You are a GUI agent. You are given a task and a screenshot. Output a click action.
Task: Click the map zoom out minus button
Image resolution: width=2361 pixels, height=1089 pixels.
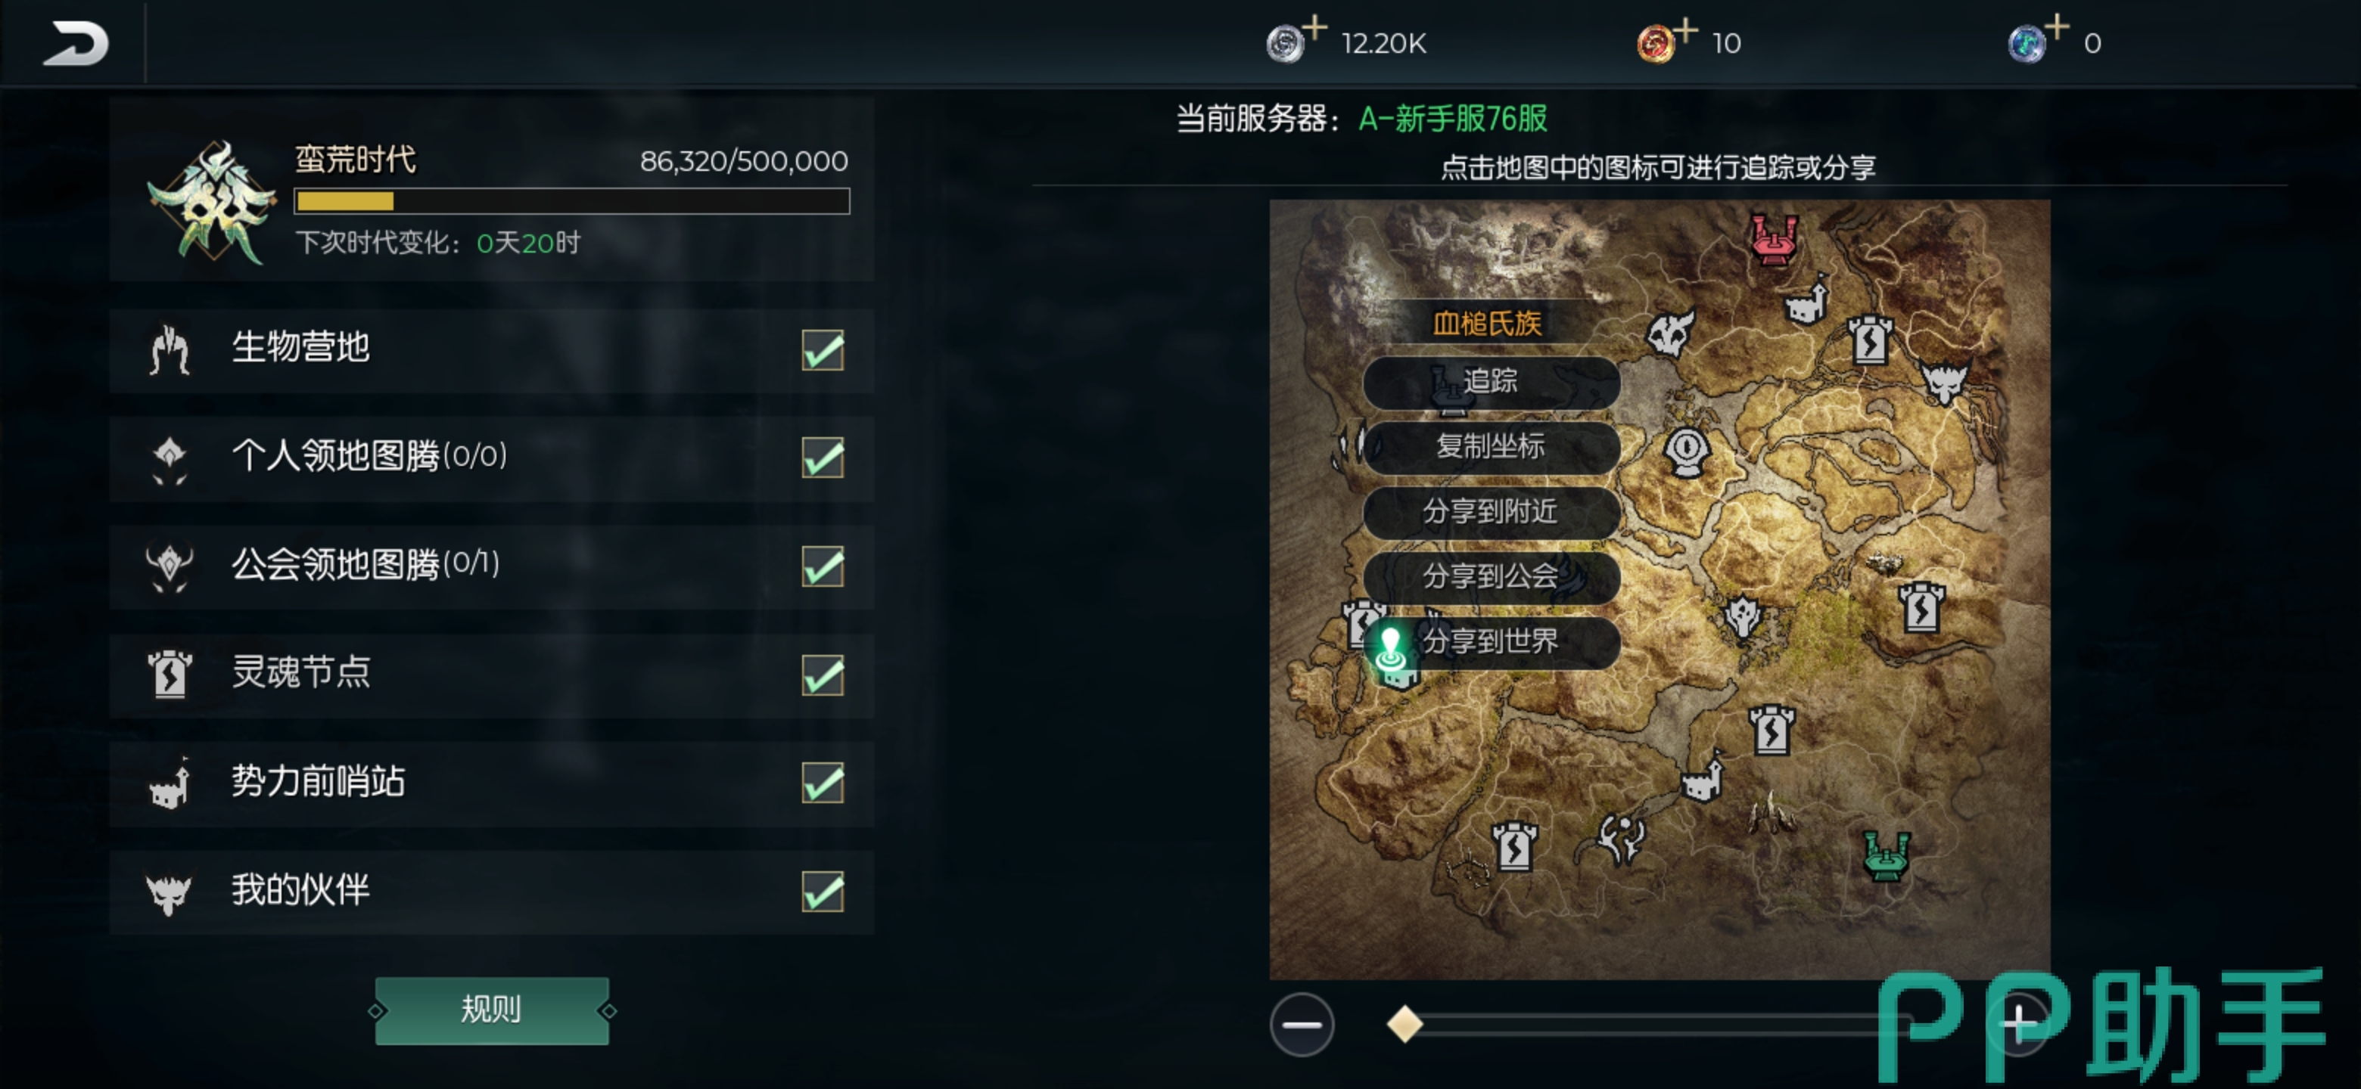point(1302,1024)
